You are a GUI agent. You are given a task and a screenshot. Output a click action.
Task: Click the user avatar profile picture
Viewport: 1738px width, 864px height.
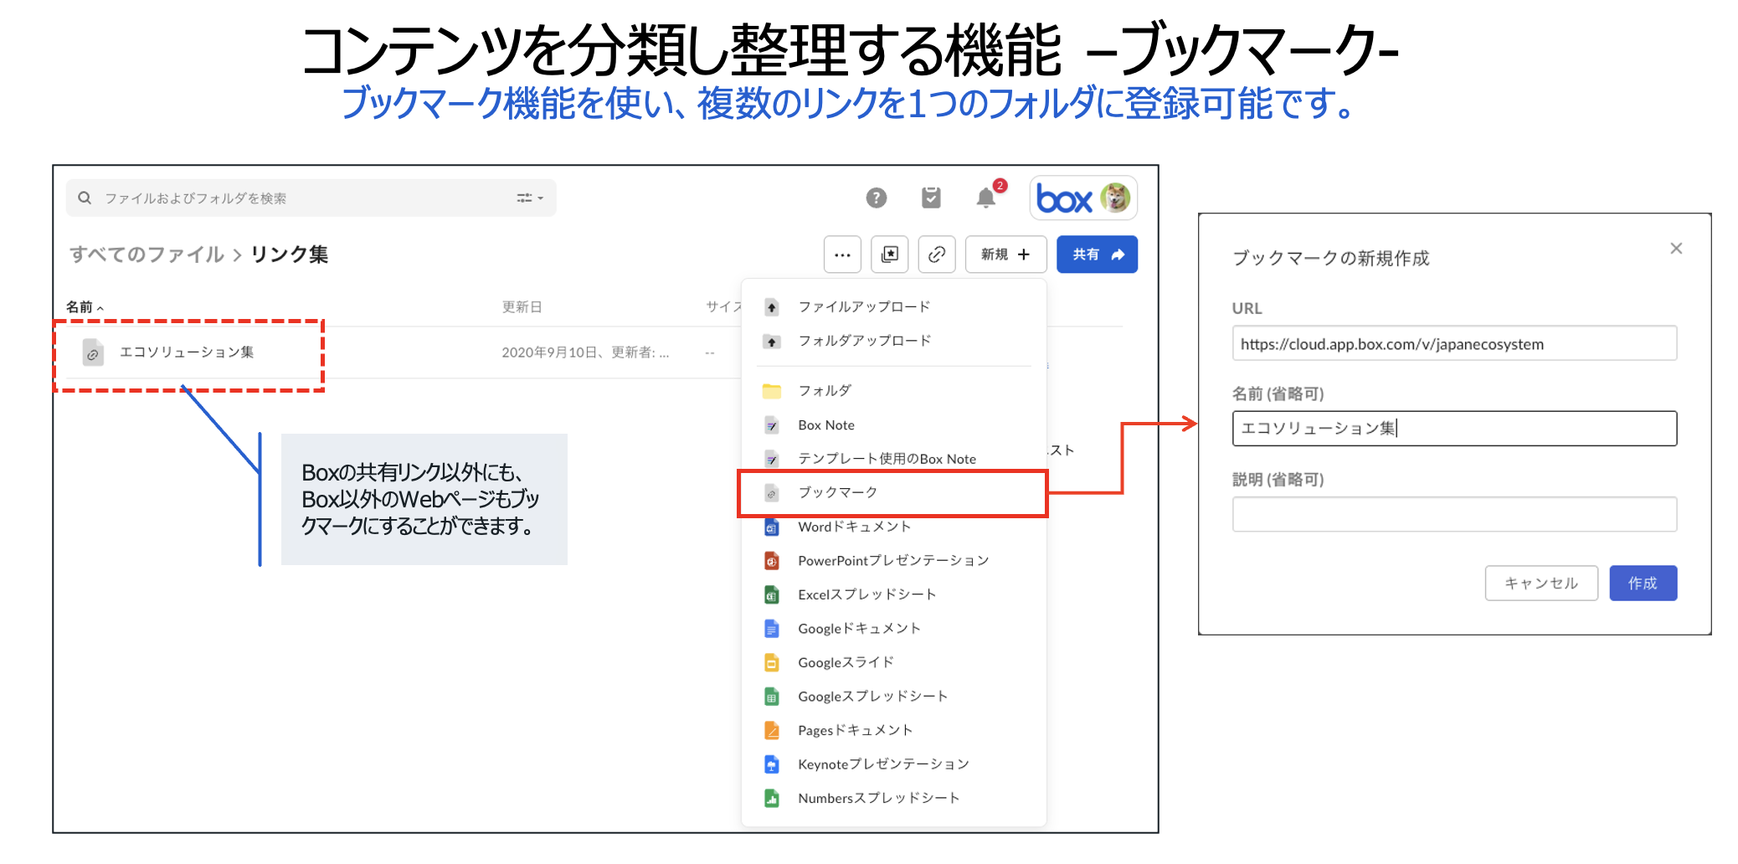(x=1115, y=198)
